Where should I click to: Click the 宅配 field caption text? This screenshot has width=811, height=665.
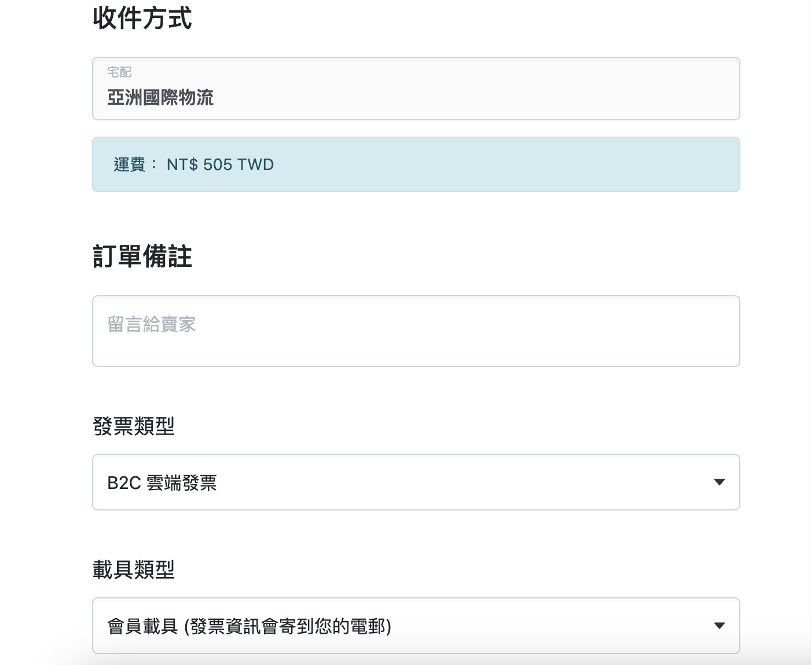[119, 72]
